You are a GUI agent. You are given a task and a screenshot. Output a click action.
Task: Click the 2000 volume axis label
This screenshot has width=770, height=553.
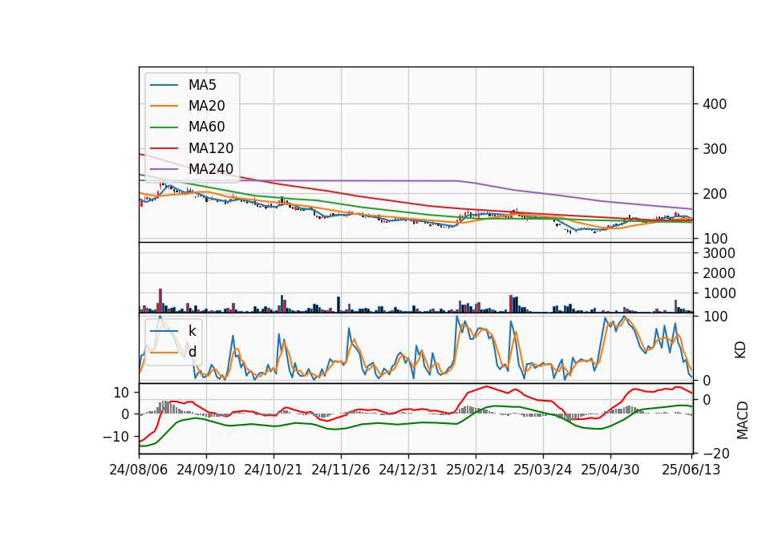click(x=719, y=274)
